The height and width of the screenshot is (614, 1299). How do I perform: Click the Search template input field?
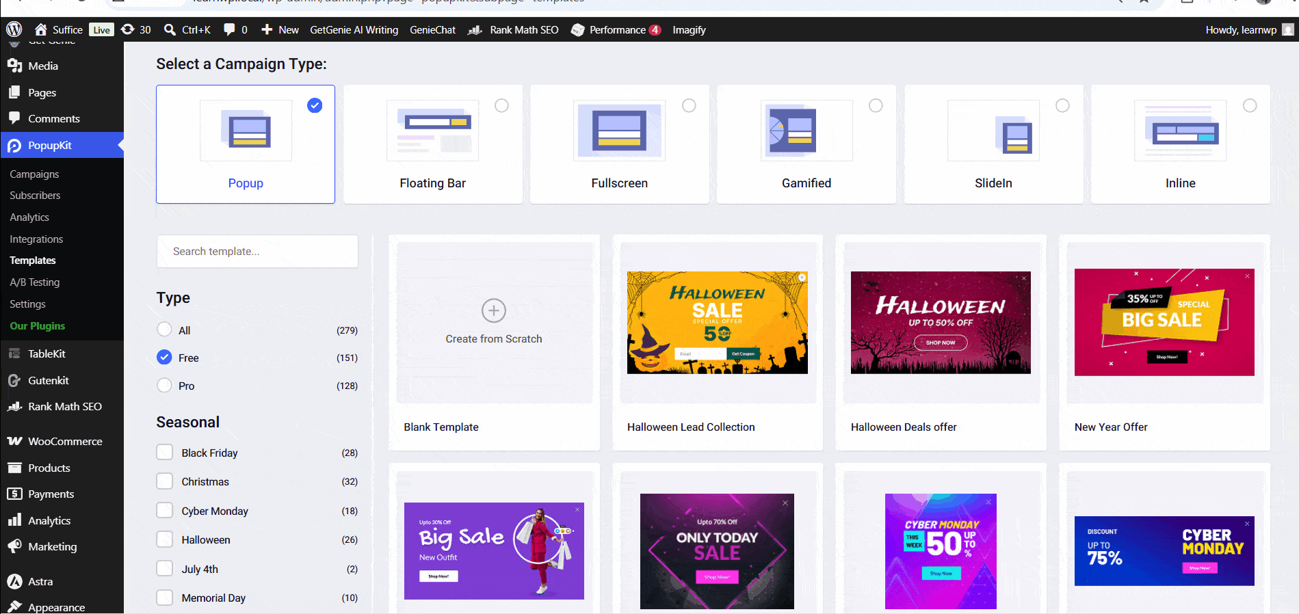257,251
